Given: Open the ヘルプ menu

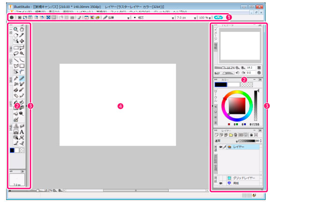Looking at the screenshot, I should [180, 12].
